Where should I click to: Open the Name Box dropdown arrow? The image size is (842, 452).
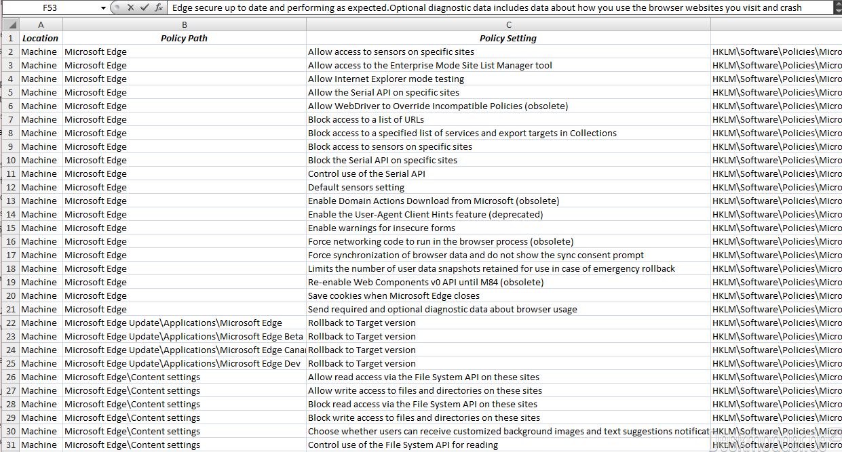(103, 7)
